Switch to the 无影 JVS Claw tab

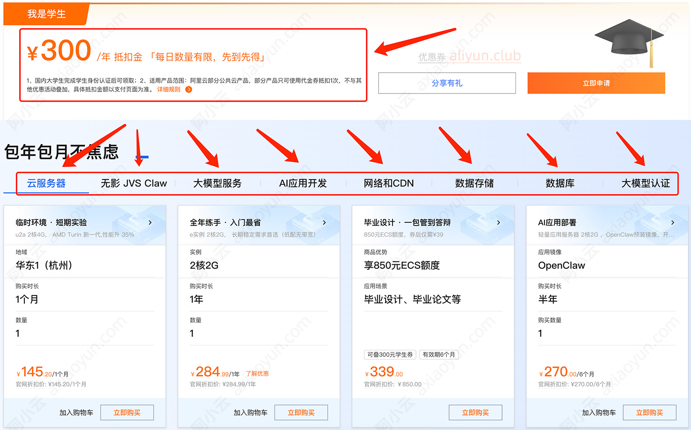click(134, 183)
